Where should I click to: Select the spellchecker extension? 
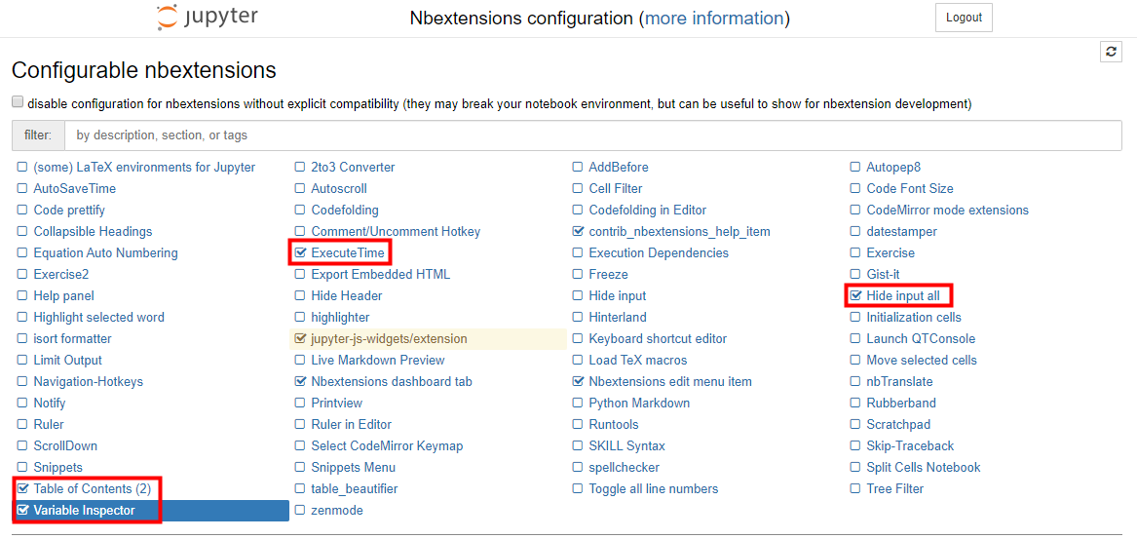point(625,467)
